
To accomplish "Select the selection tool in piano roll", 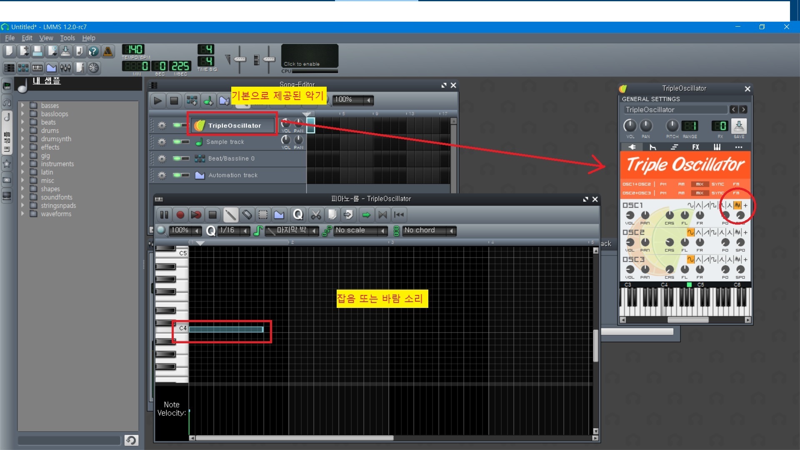I will tap(263, 215).
